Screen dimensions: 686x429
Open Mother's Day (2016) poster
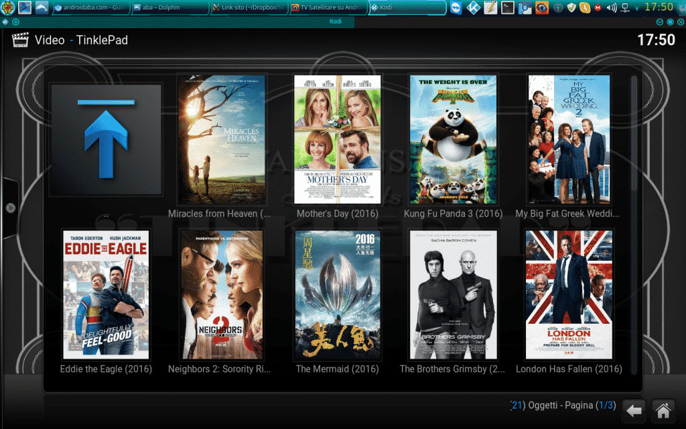point(338,139)
